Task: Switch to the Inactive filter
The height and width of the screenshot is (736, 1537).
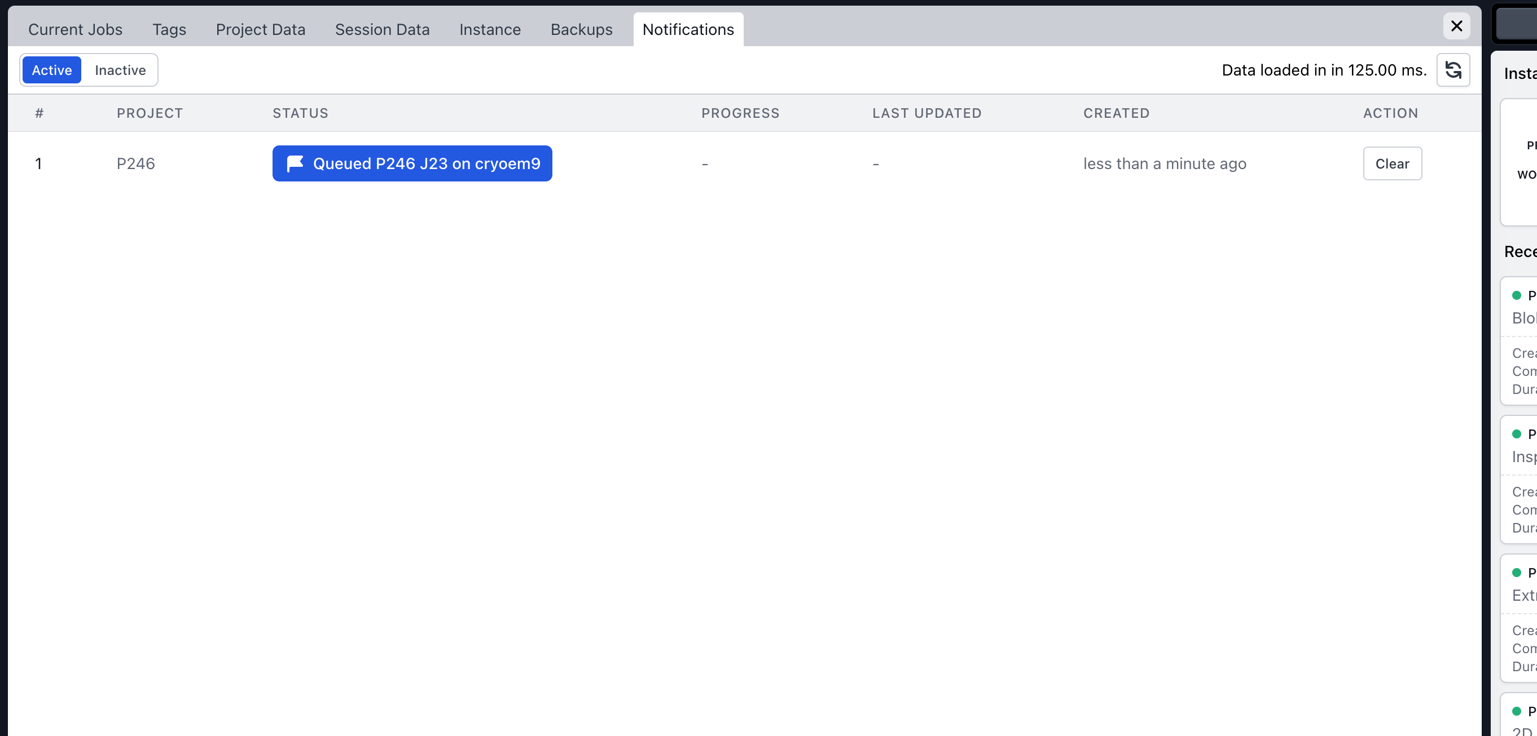Action: (x=120, y=70)
